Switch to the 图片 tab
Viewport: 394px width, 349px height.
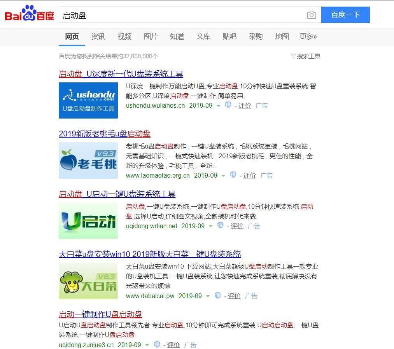[151, 37]
